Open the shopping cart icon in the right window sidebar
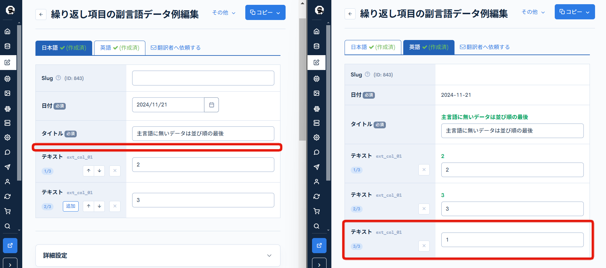The image size is (606, 268). tap(317, 211)
